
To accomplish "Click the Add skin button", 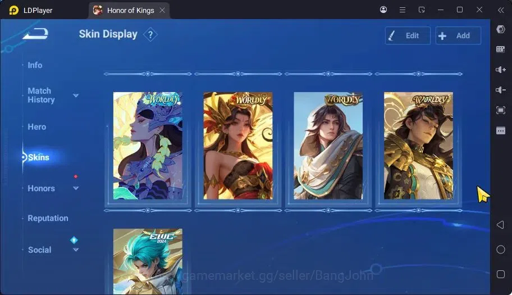I will pos(458,35).
